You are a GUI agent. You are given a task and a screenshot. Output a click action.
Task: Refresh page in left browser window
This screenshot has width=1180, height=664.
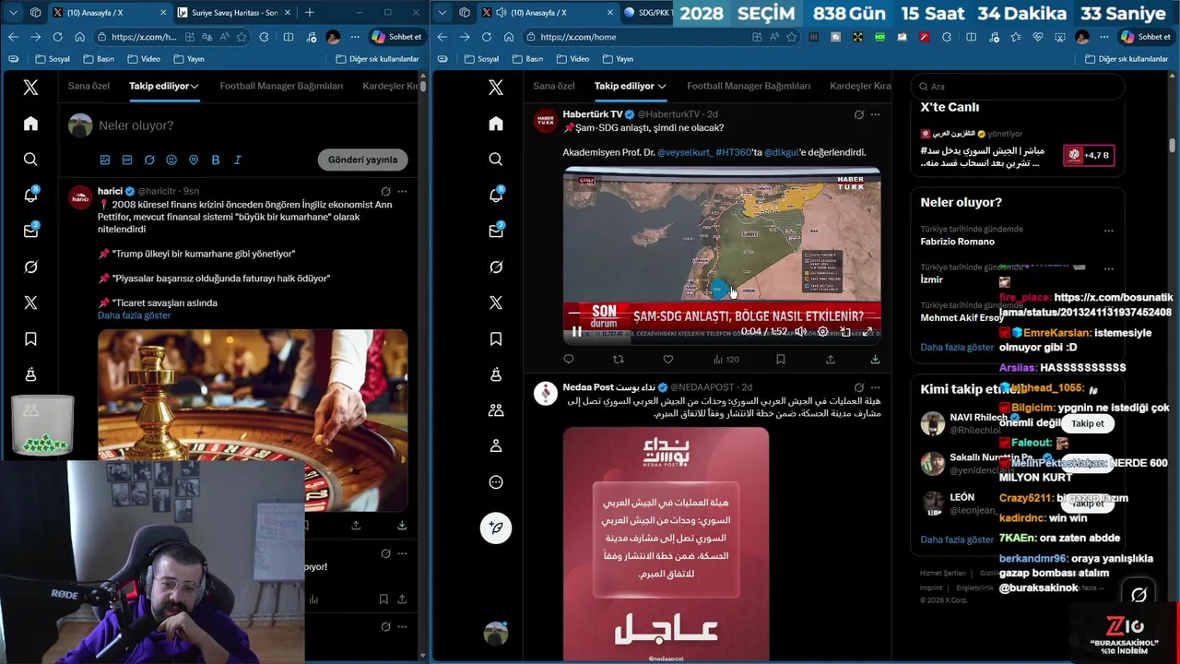57,37
